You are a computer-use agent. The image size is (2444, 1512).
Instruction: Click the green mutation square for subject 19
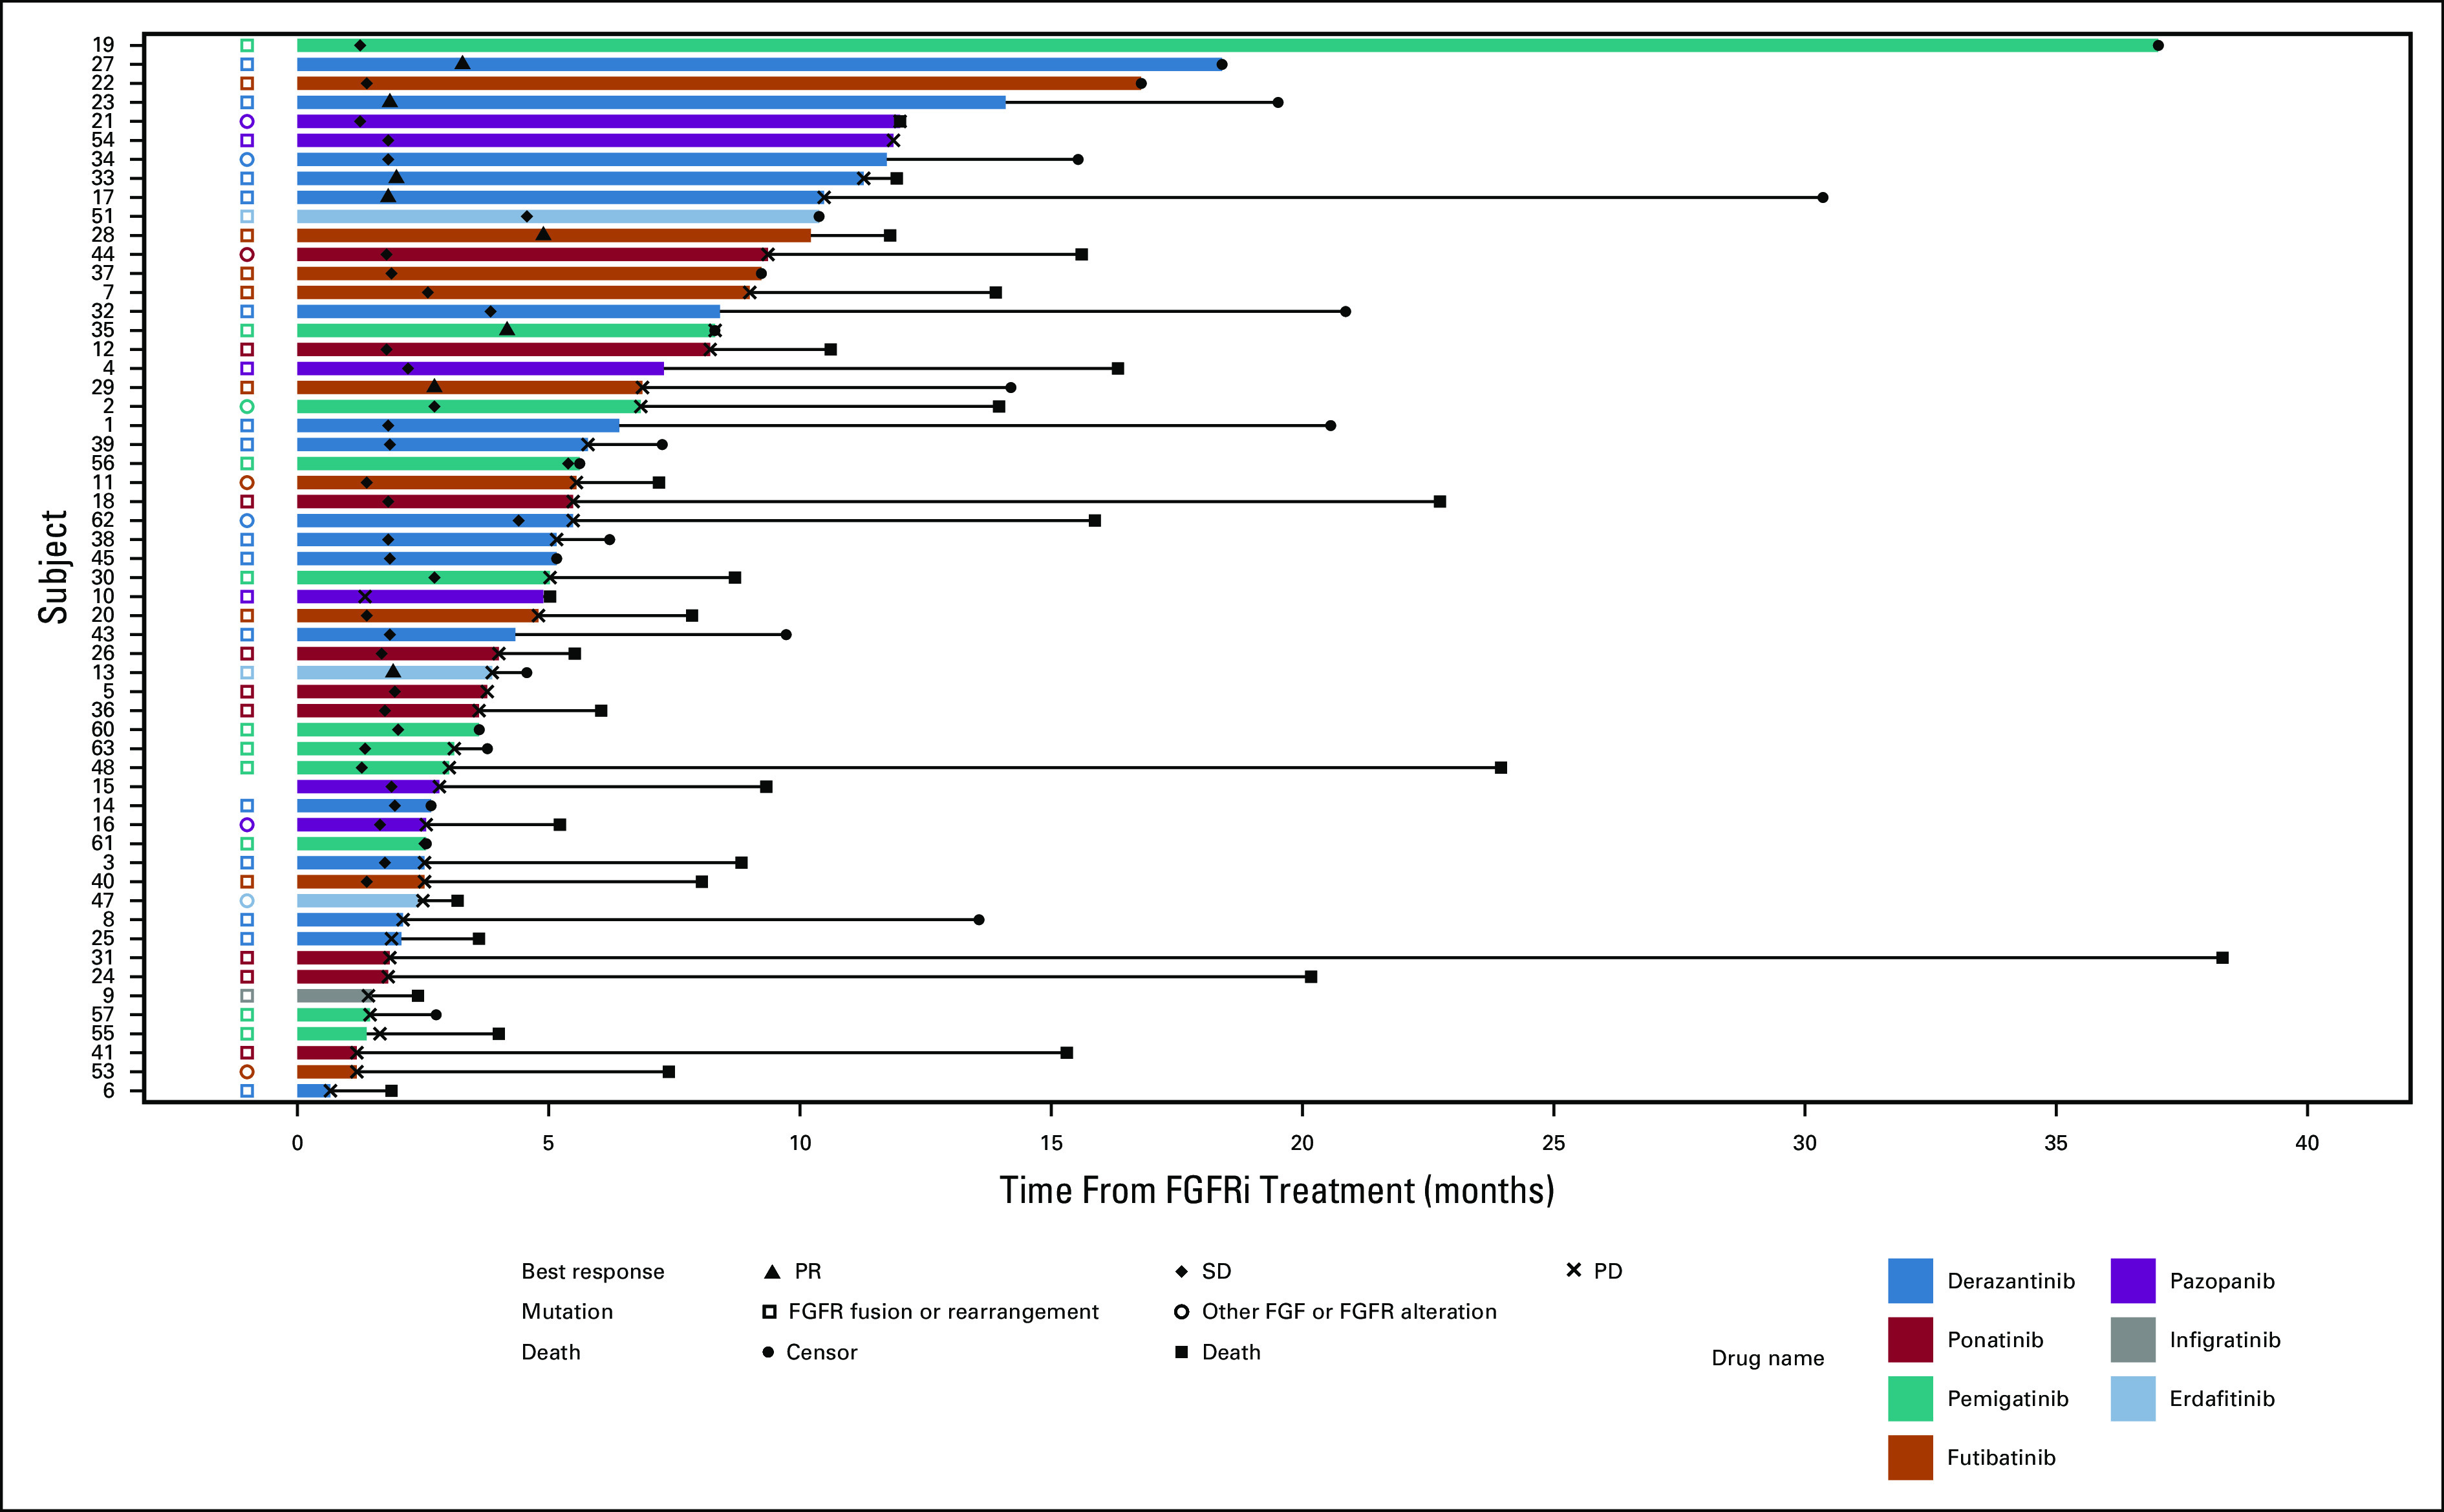coord(247,45)
